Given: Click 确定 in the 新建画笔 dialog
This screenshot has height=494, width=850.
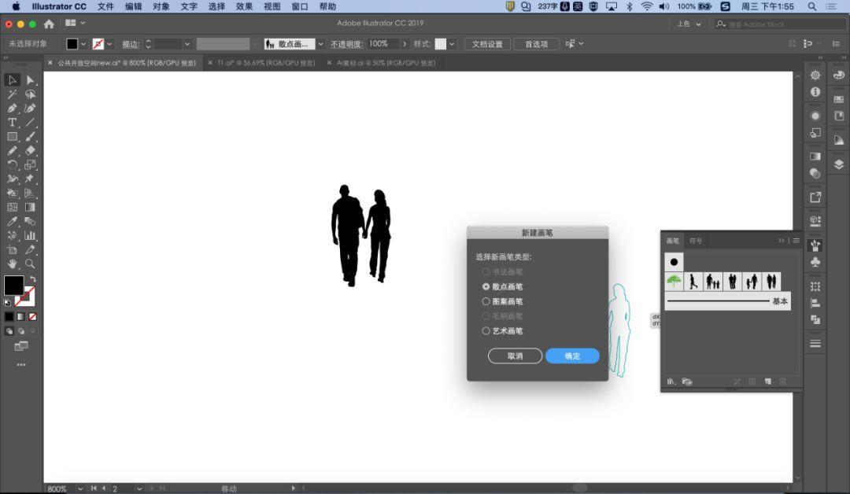Looking at the screenshot, I should point(572,356).
